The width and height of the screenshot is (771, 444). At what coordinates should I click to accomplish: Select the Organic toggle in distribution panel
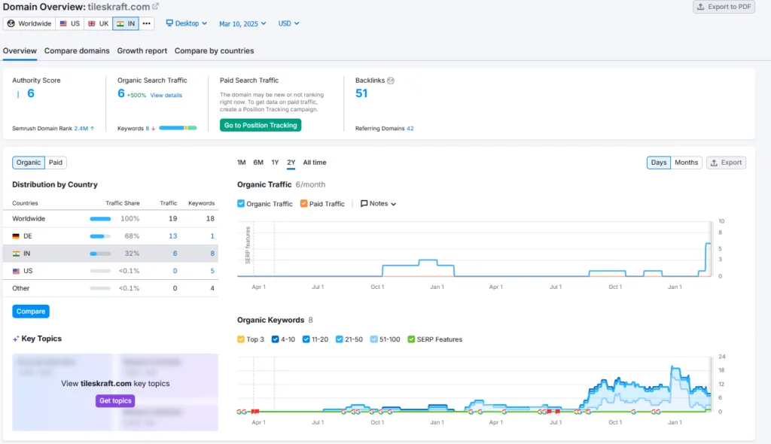pos(29,163)
